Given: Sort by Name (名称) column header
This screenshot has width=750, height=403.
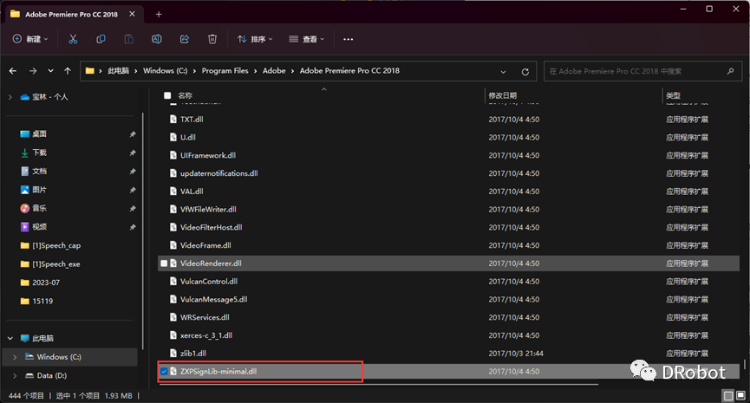Looking at the screenshot, I should pos(185,95).
